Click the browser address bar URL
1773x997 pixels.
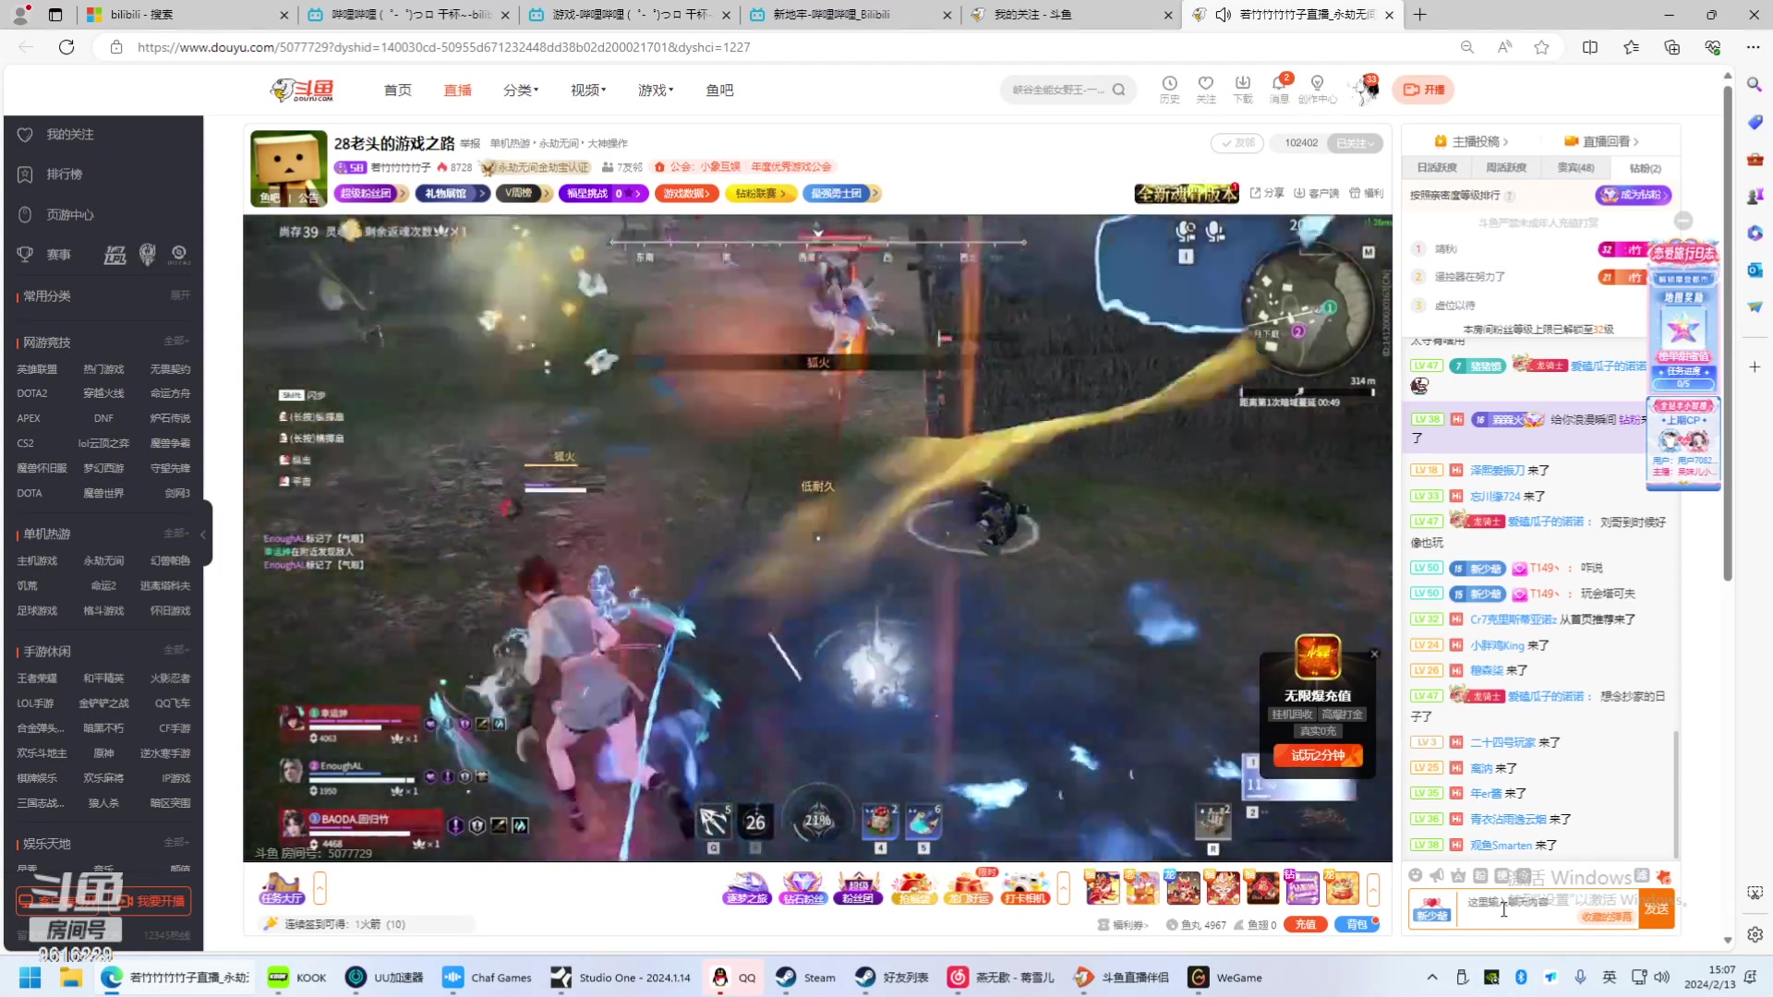click(x=443, y=47)
